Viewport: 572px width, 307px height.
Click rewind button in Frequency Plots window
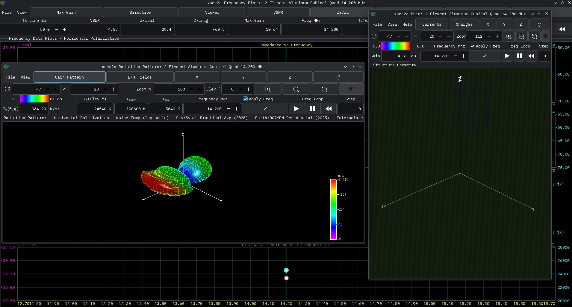(562, 29)
